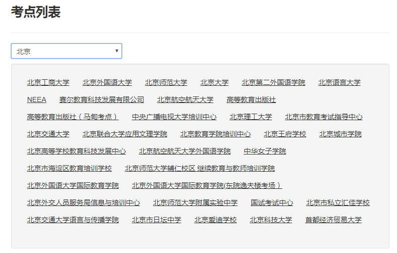
Task: Select 北京航空航天大学外国语学院 link
Action: pos(185,151)
